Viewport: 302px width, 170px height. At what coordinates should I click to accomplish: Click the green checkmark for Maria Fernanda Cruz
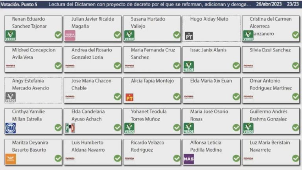(177, 66)
